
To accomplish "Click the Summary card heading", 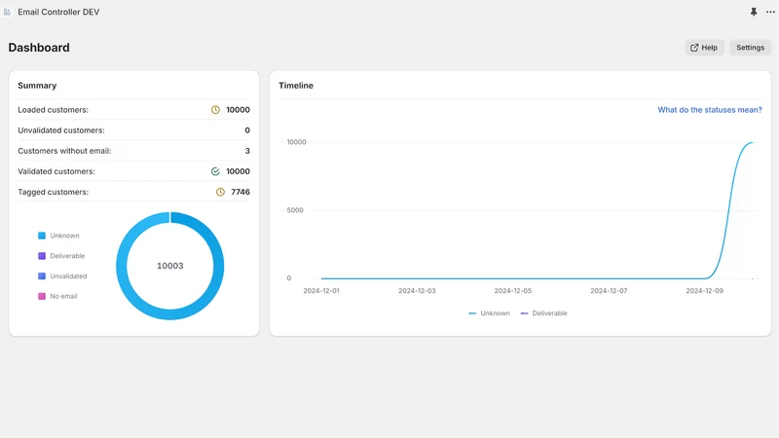I will pyautogui.click(x=37, y=86).
